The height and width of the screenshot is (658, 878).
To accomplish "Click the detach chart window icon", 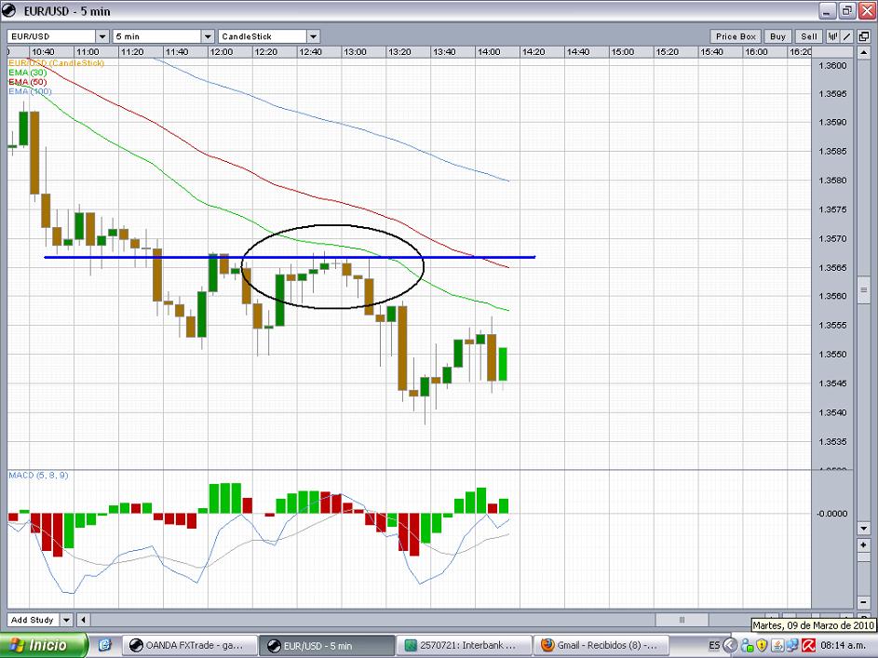I will [x=863, y=36].
